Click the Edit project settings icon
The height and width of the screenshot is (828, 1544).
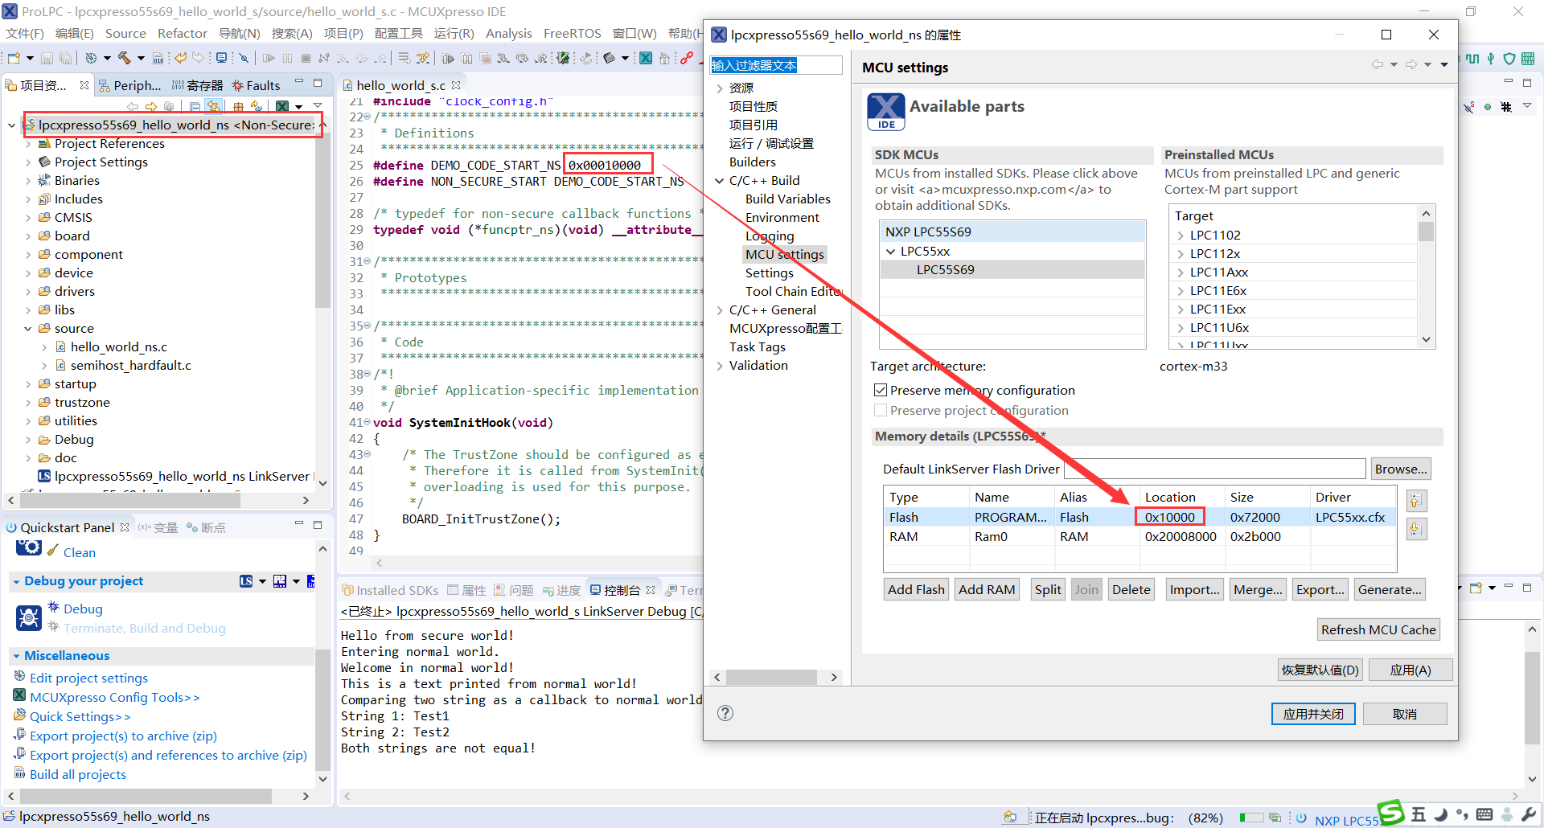(20, 677)
